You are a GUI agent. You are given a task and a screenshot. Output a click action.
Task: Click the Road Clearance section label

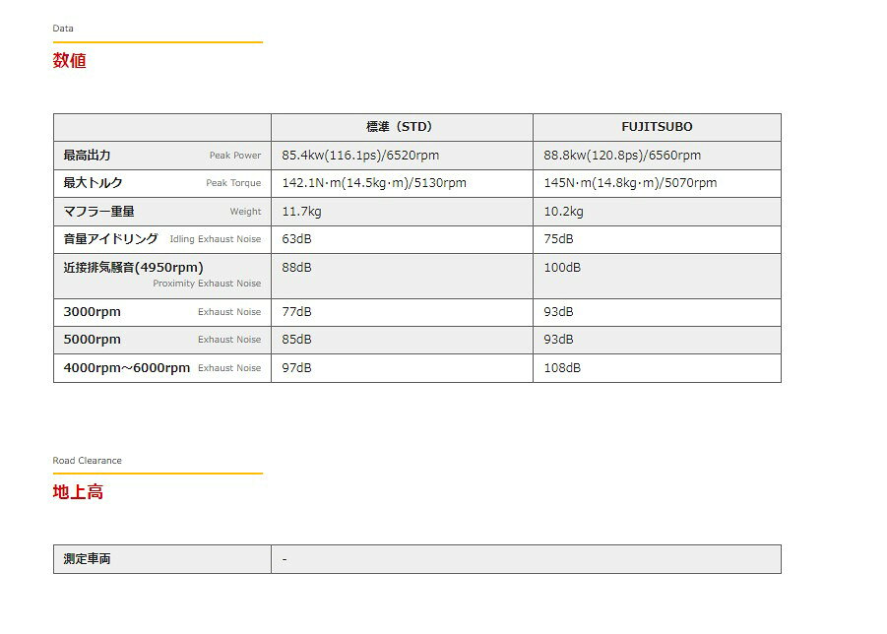coord(88,461)
